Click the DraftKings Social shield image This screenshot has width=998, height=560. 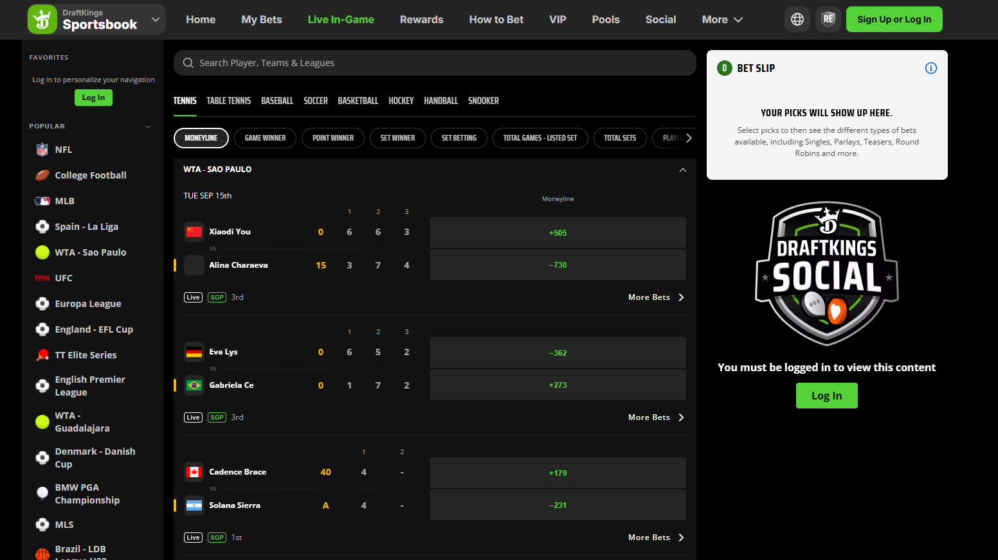point(826,274)
